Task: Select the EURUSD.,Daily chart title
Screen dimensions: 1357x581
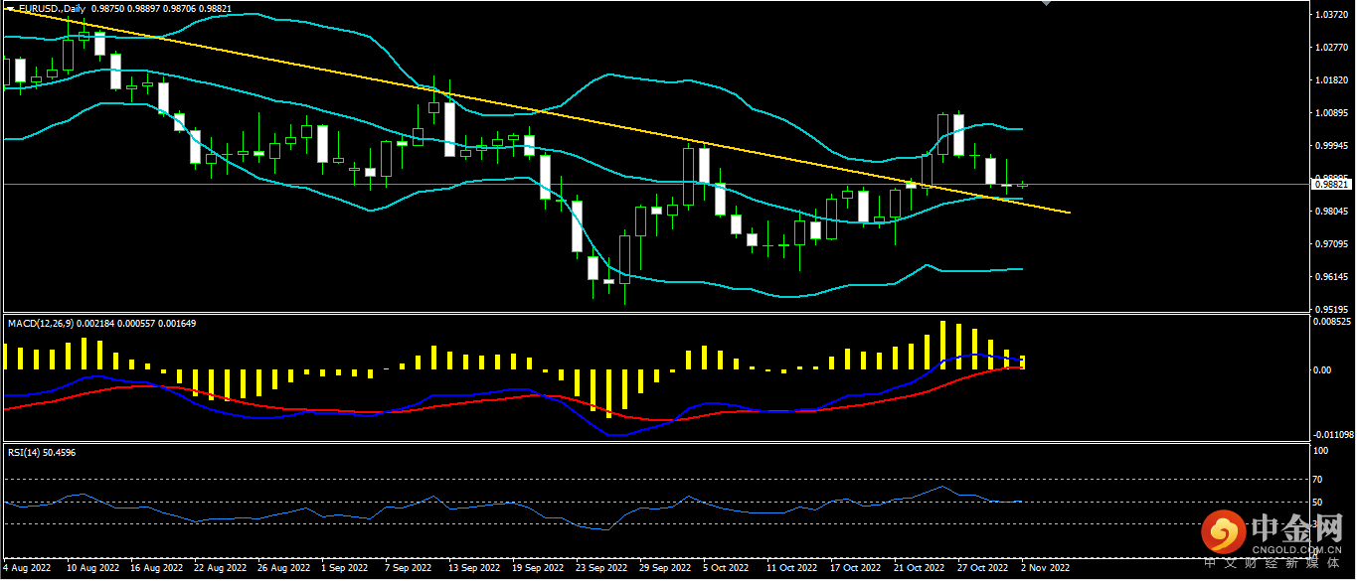Action: [51, 8]
